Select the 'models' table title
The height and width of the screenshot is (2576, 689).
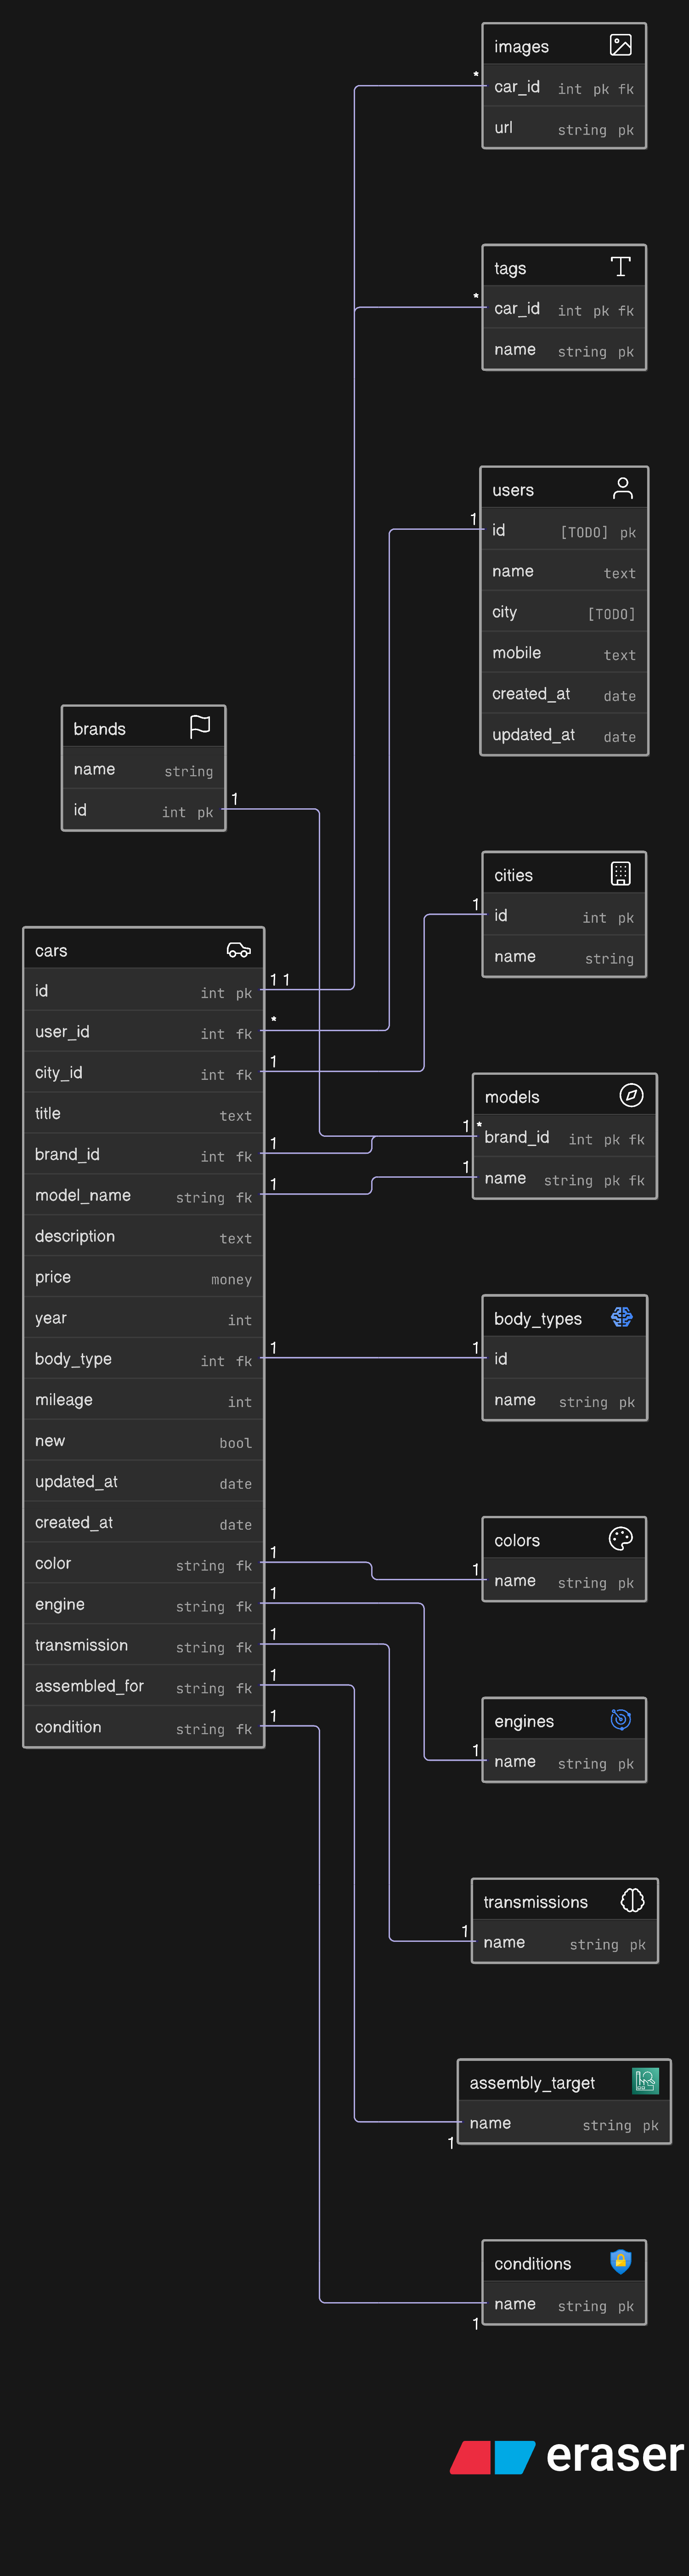coord(512,1097)
